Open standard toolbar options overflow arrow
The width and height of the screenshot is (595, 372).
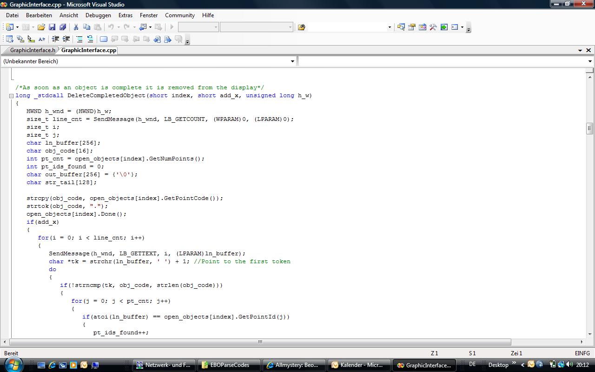469,28
